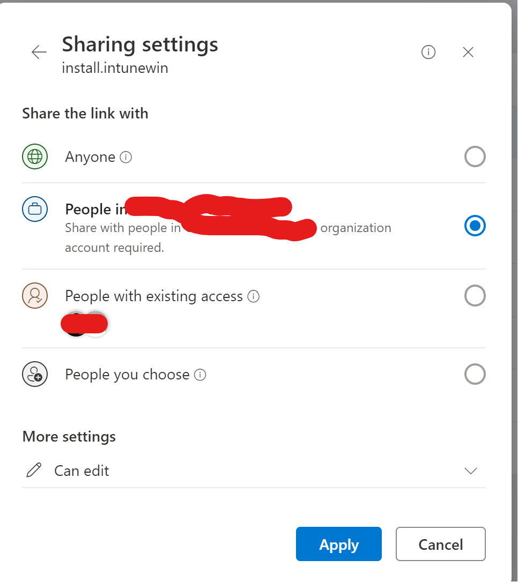The height and width of the screenshot is (582, 518).
Task: Click the People you choose person-plus icon
Action: (35, 374)
